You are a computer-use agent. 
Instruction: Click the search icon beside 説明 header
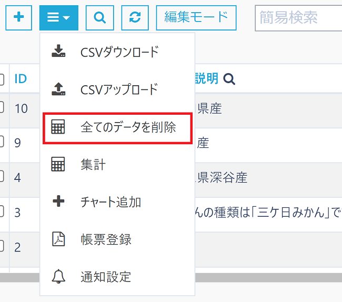pos(229,79)
